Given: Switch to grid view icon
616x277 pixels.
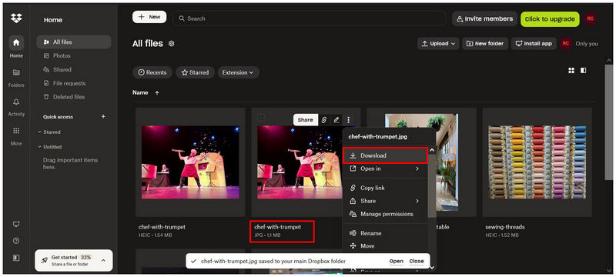Looking at the screenshot, I should [x=571, y=70].
